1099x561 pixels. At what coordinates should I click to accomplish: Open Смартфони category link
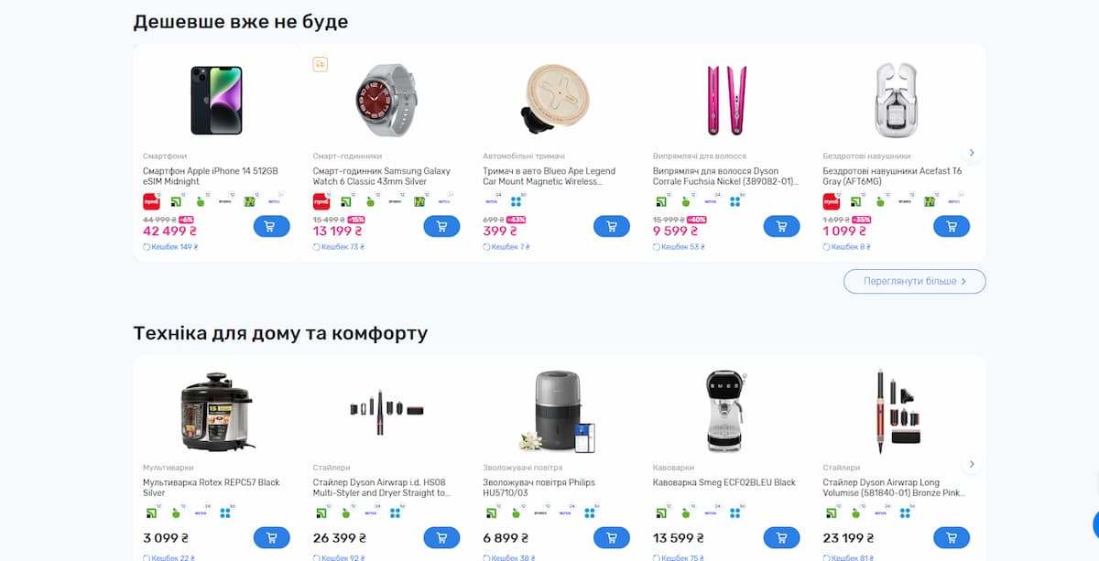tap(164, 156)
